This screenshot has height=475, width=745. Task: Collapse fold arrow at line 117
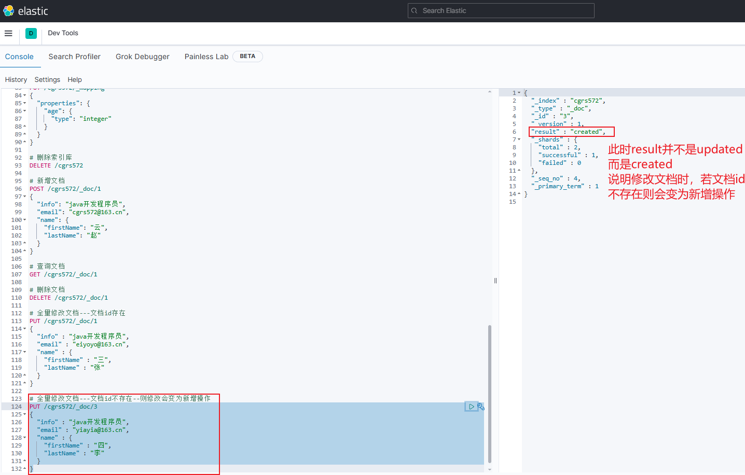(x=24, y=352)
